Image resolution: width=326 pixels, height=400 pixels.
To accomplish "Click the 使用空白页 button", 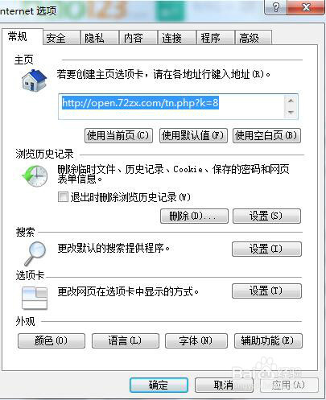I will tap(266, 135).
